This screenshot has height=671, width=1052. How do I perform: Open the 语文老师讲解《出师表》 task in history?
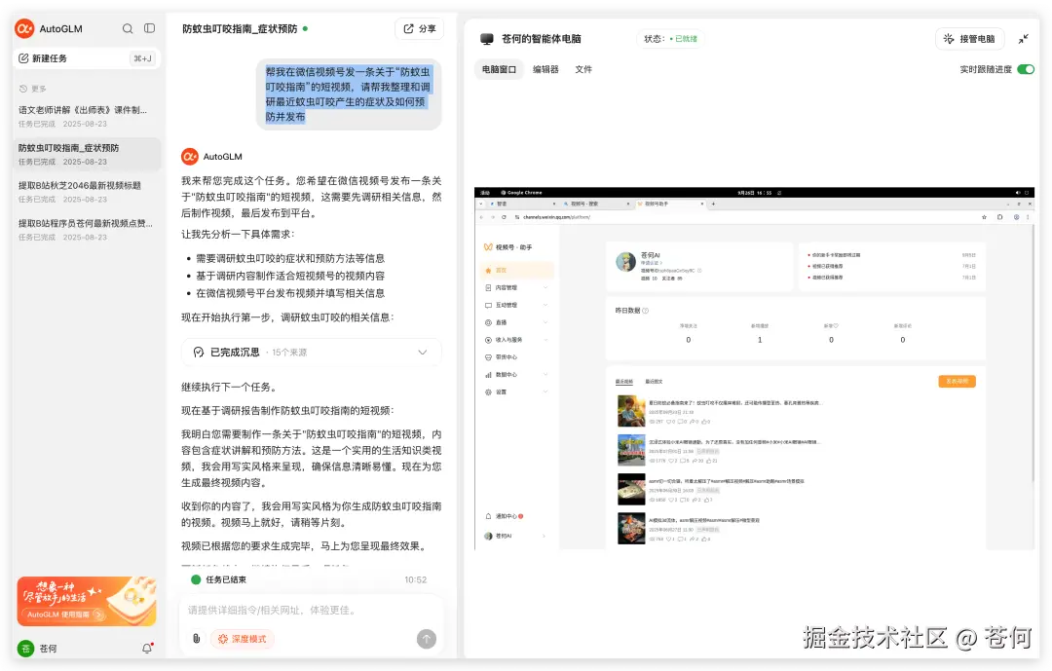pos(87,116)
